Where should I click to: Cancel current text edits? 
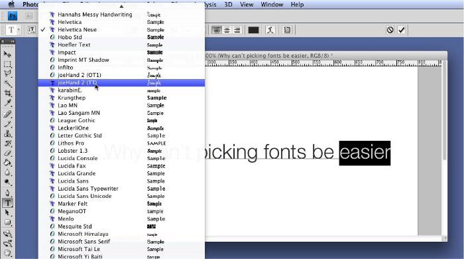pos(390,30)
